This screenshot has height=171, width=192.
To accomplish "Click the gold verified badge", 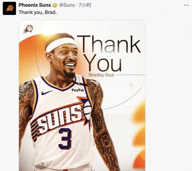I will (x=55, y=5).
